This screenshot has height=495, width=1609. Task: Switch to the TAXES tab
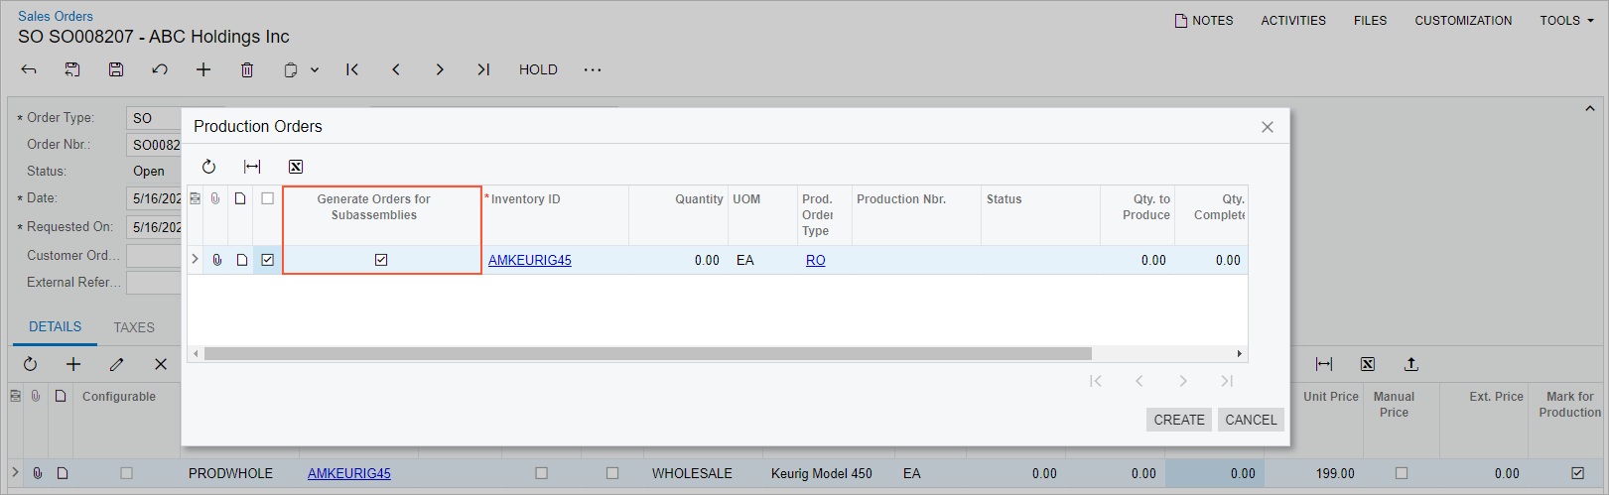coord(134,327)
